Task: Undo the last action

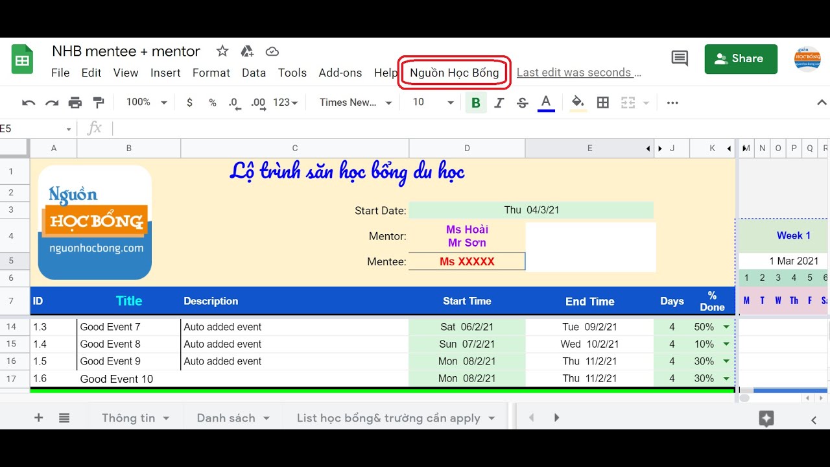Action: [x=27, y=102]
